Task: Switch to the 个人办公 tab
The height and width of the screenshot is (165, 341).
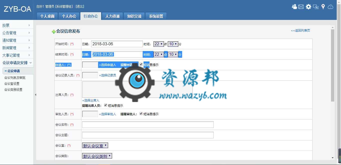Action: coord(69,16)
